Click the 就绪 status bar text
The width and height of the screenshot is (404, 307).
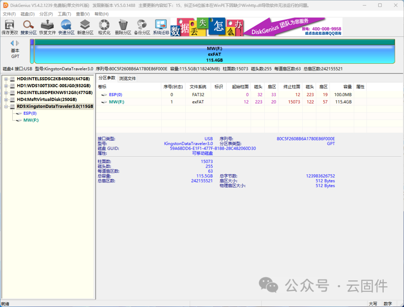click(5, 304)
